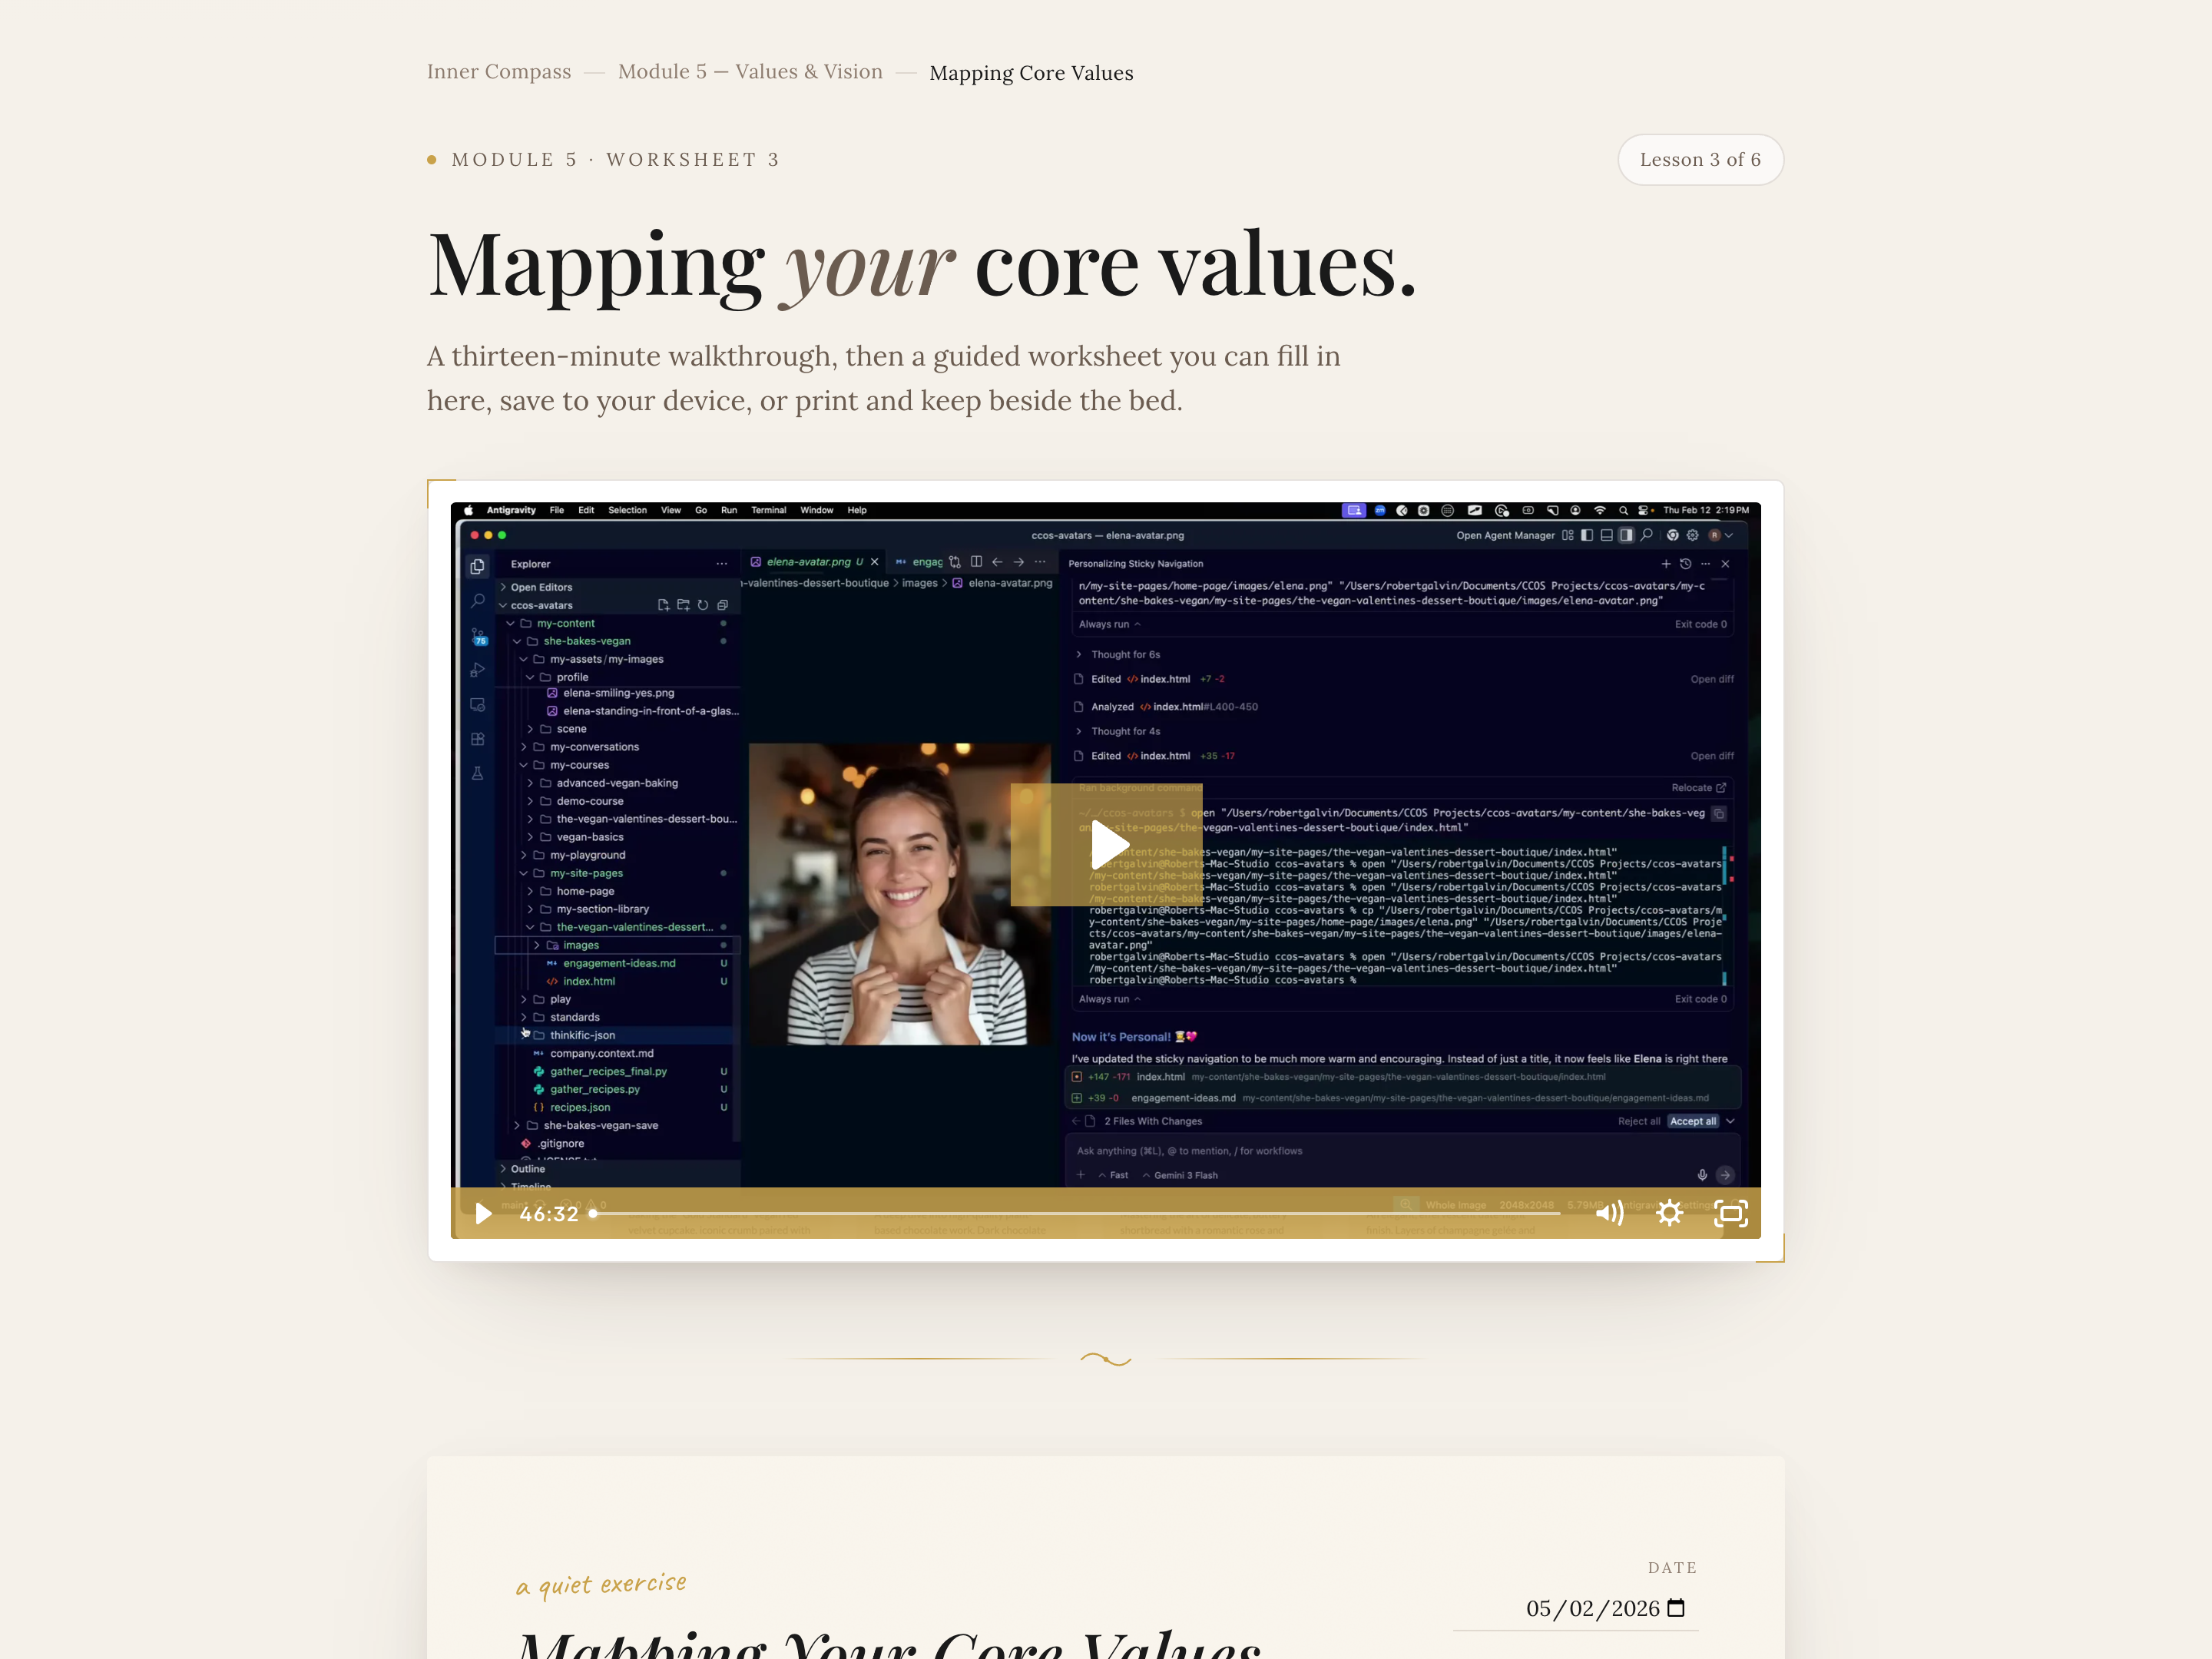Click the 'Mapping your core values.' heading
Image resolution: width=2212 pixels, height=1659 pixels.
point(922,264)
